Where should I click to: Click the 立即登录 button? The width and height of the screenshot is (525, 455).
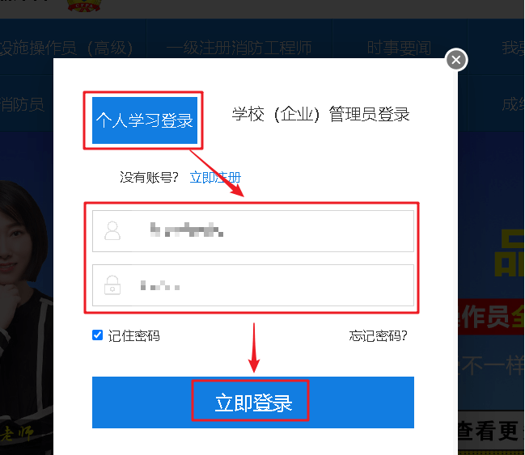pyautogui.click(x=253, y=402)
